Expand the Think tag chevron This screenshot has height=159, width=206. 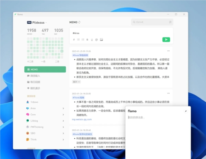click(63, 139)
